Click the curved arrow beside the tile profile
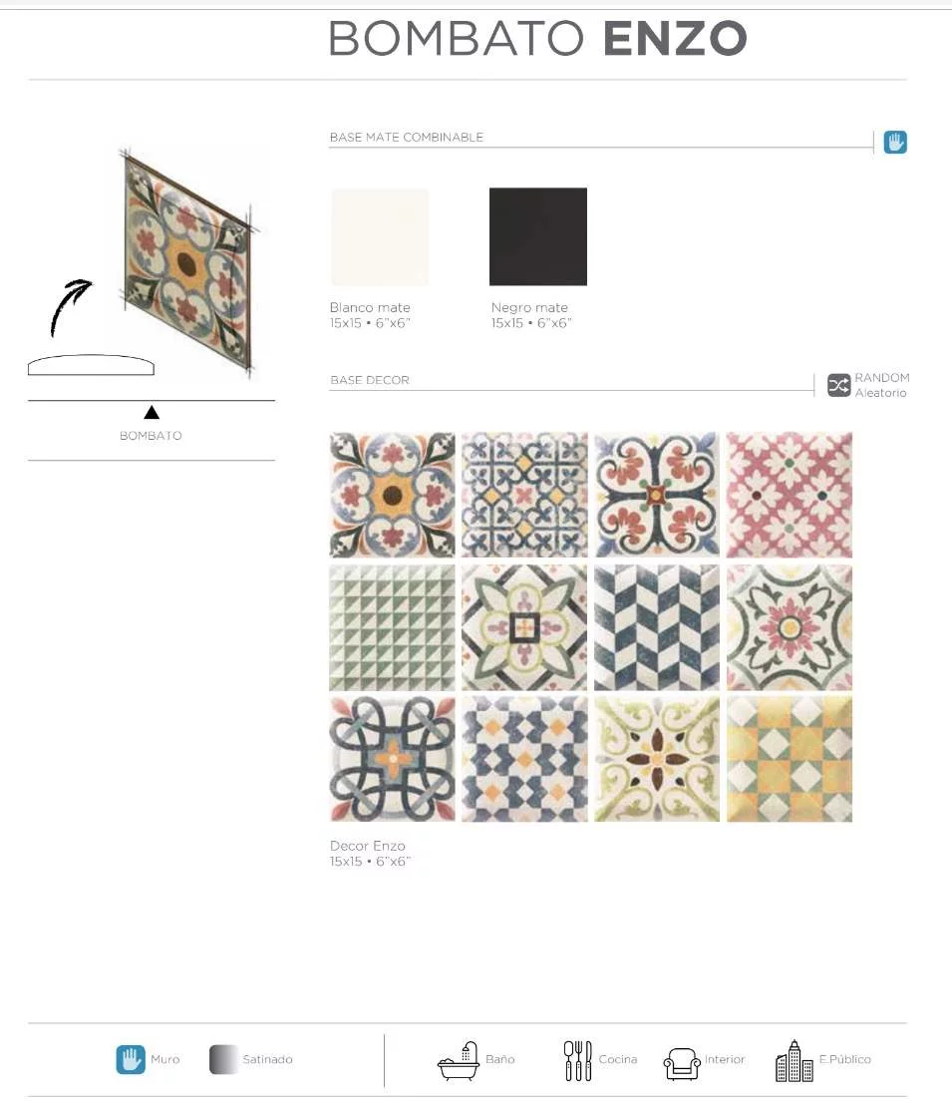Screen dimensions: 952x1107 [x=71, y=307]
